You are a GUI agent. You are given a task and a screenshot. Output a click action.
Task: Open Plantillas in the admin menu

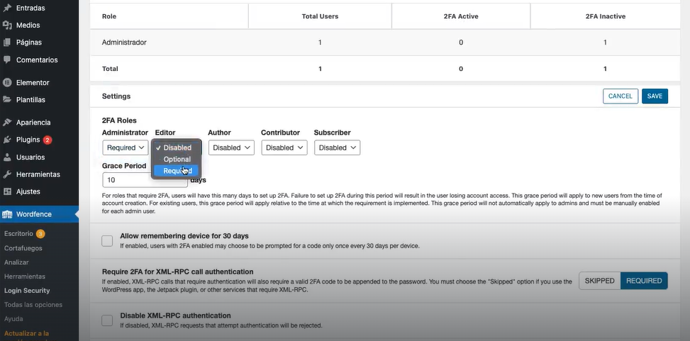tap(30, 99)
